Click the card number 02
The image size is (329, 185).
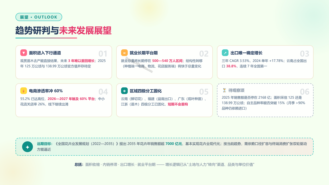tap(204, 54)
